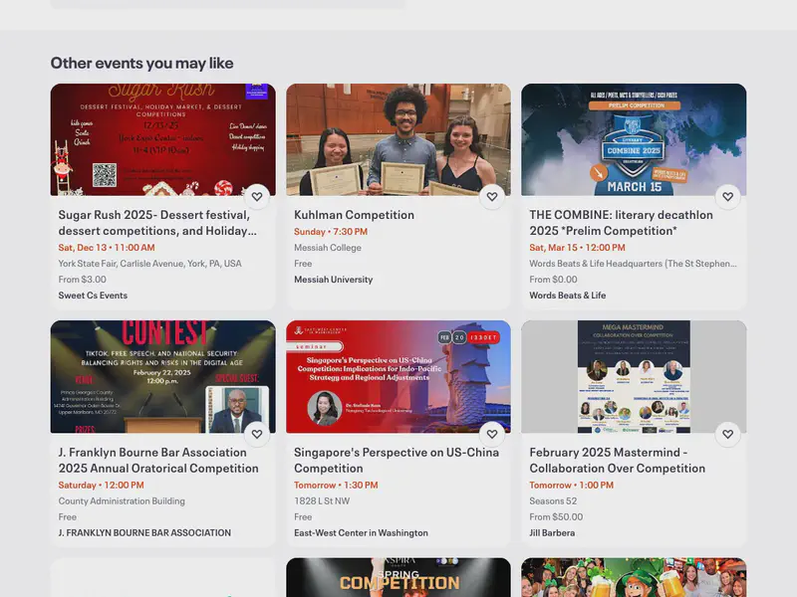
Task: Select the date Sat, Mar 15 • 12:00 PM
Action: 578,248
